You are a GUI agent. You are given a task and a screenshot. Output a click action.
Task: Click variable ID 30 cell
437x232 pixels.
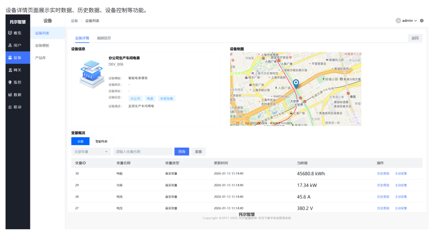[x=77, y=173]
